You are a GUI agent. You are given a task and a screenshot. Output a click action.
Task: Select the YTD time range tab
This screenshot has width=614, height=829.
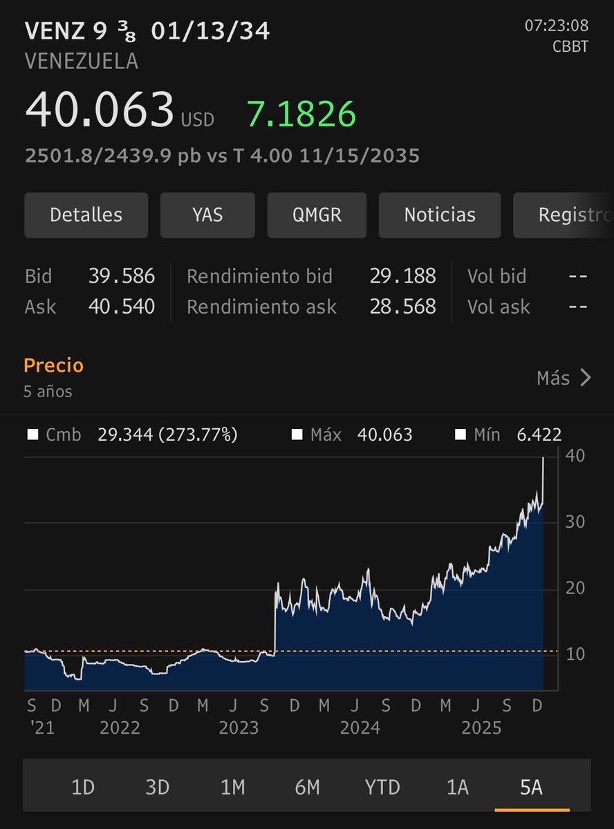382,788
